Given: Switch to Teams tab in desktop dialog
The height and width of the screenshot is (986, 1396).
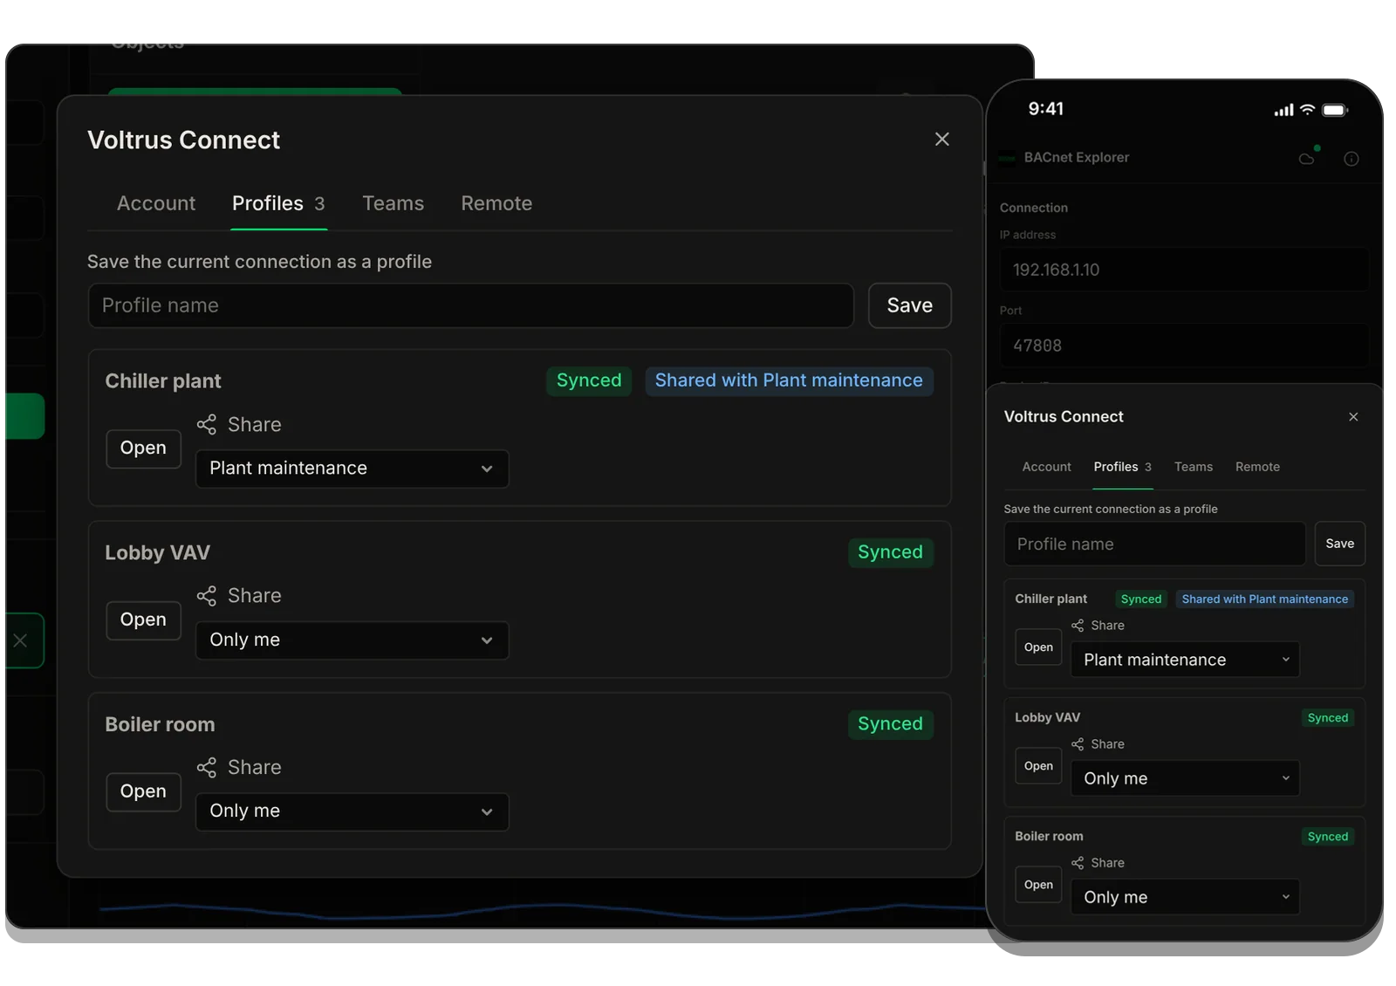Looking at the screenshot, I should coord(393,203).
